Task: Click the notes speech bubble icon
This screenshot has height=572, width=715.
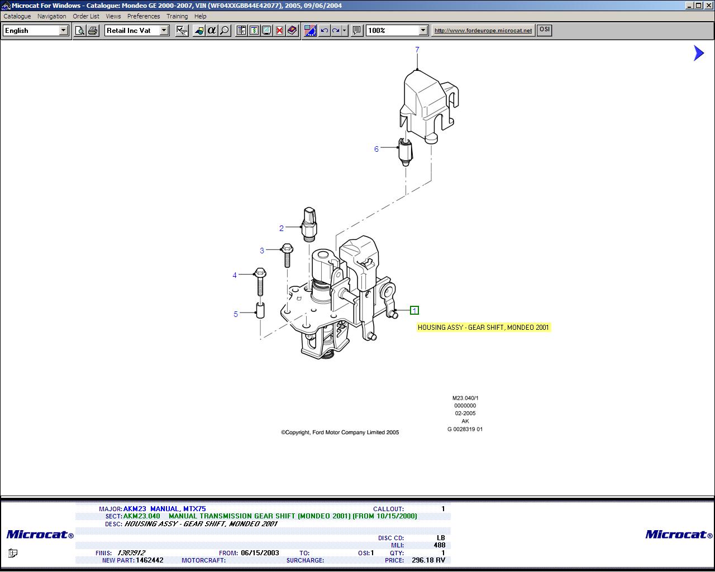Action: click(x=357, y=31)
